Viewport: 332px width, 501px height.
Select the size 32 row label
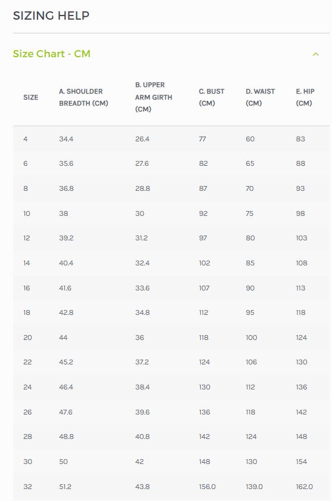(x=27, y=487)
